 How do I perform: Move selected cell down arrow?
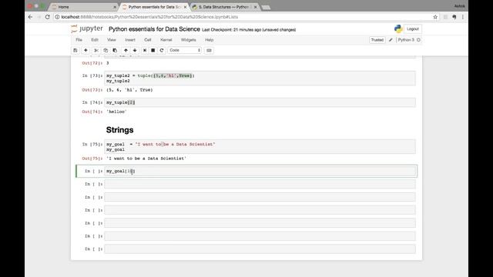[135, 50]
